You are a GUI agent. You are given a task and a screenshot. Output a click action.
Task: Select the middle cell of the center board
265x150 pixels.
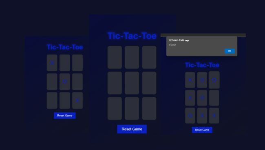pyautogui.click(x=132, y=83)
